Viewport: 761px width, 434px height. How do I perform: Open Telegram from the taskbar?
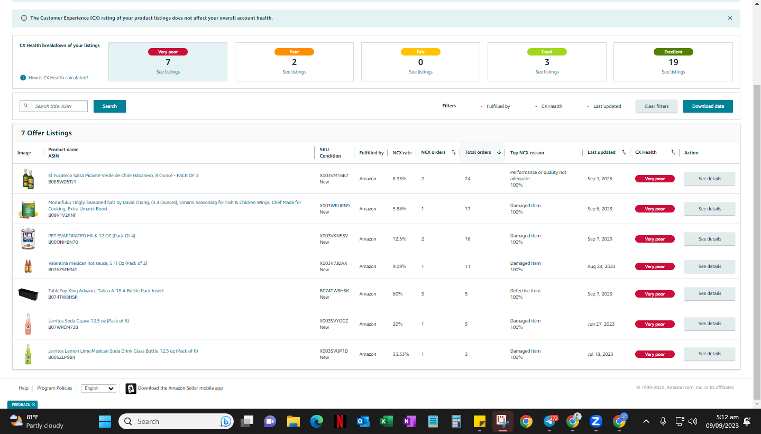[x=550, y=421]
